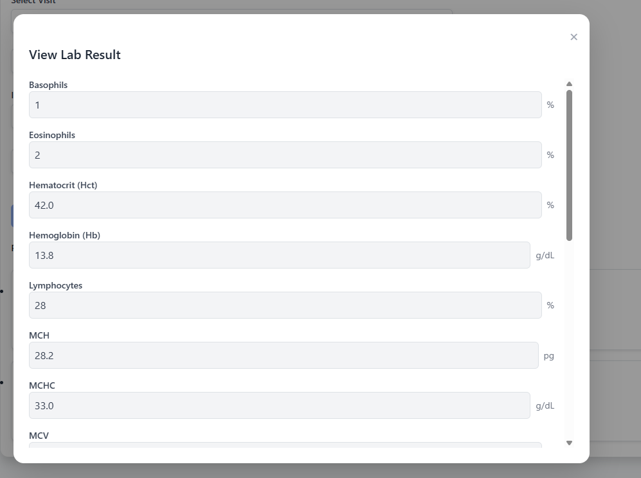Screen dimensions: 641x478
Task: Click the MCV label
Action: tap(39, 436)
